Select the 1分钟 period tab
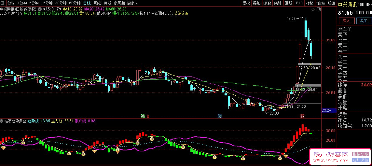 22,3
